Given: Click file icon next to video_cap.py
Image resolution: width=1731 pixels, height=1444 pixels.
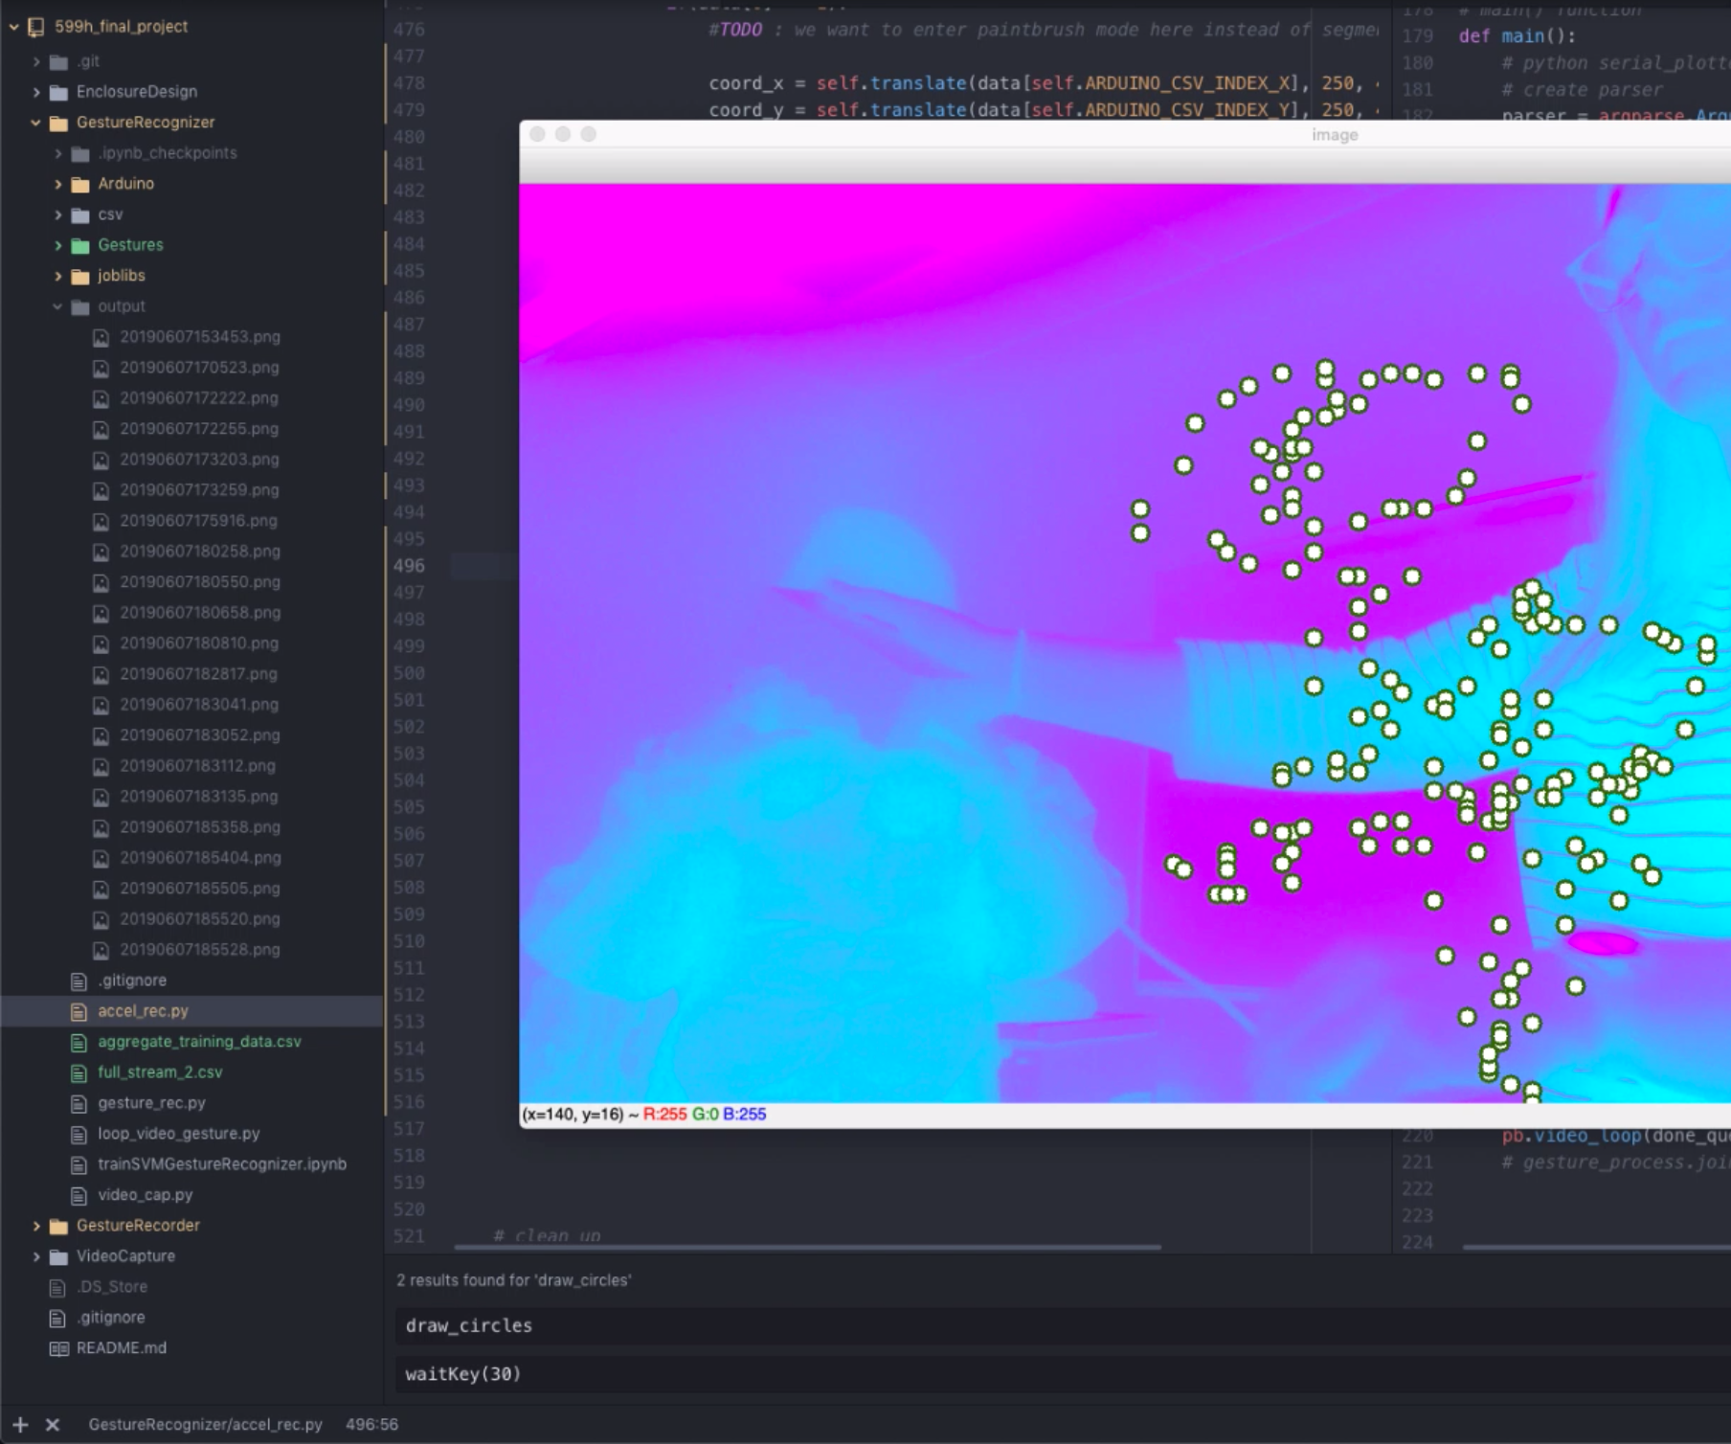Looking at the screenshot, I should (79, 1195).
